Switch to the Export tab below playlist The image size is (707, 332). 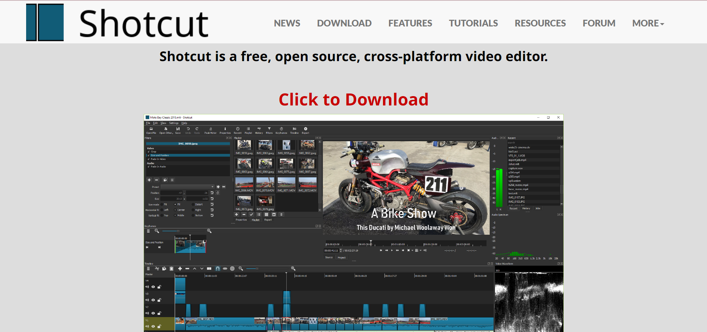(268, 220)
